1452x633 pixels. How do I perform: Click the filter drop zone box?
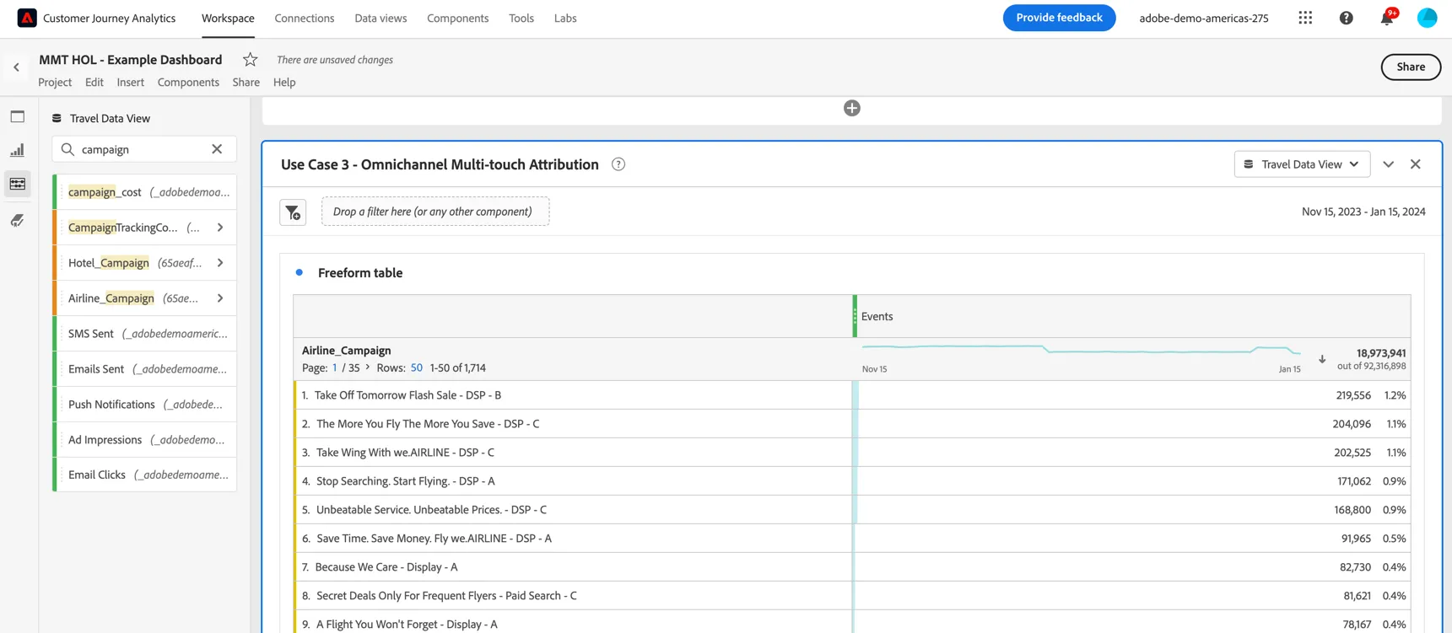click(435, 212)
